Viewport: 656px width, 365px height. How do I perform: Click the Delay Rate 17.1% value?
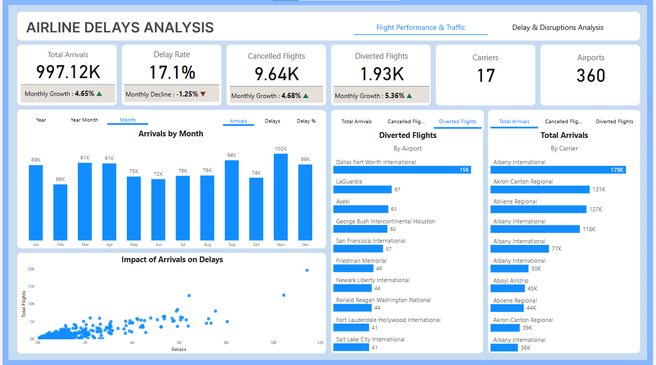[x=172, y=72]
